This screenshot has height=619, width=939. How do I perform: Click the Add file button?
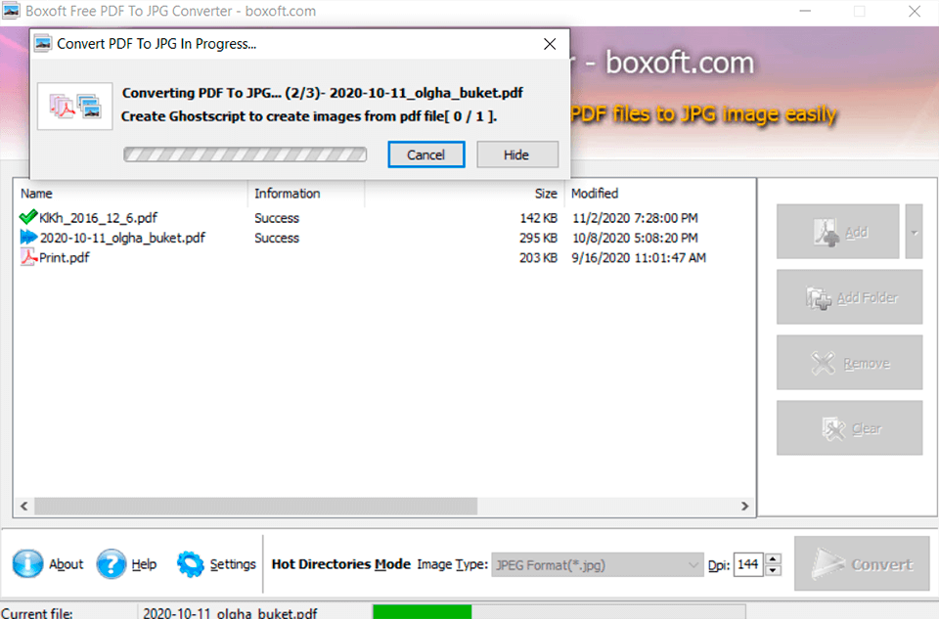[837, 232]
